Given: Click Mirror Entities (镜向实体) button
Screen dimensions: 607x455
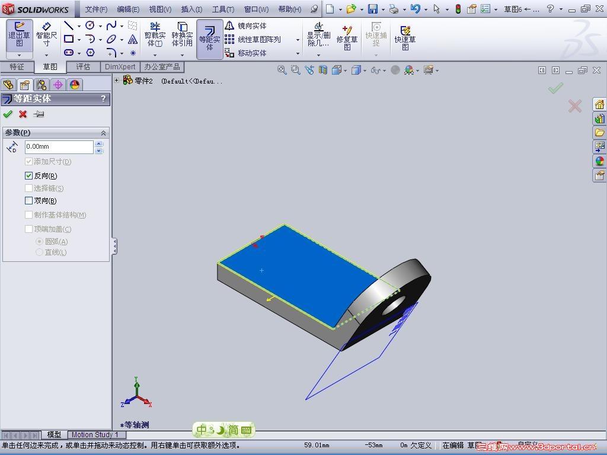Looking at the screenshot, I should coord(246,26).
